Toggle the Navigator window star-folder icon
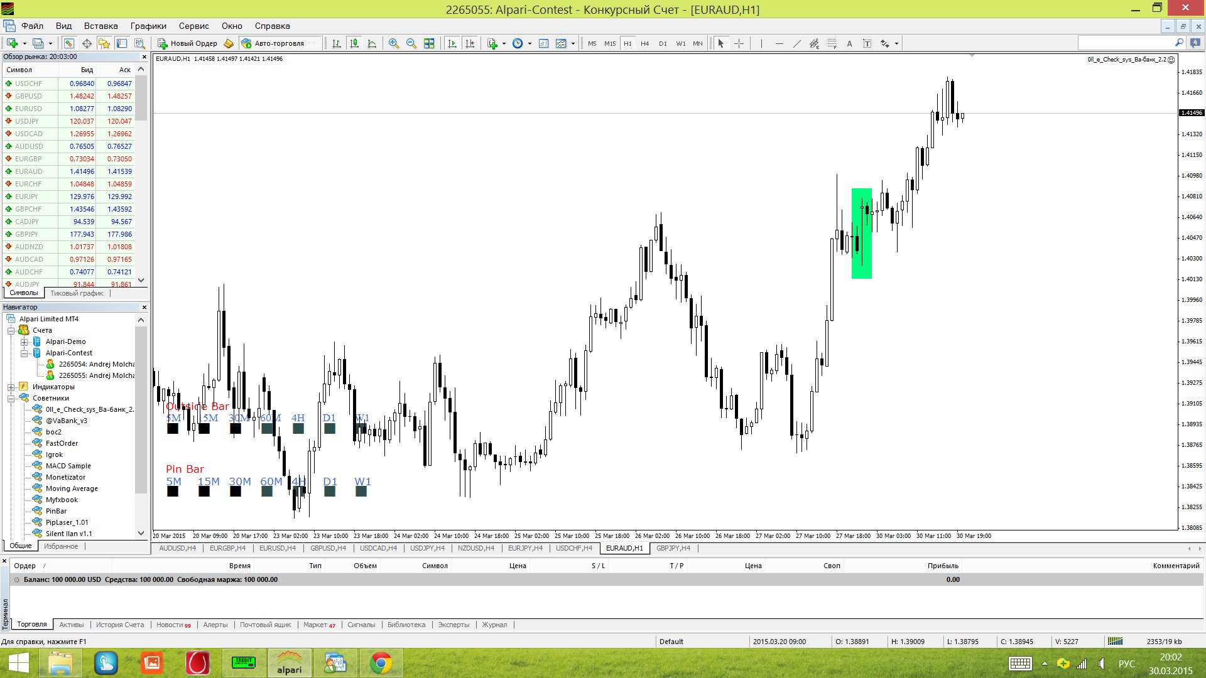The height and width of the screenshot is (678, 1206). 104,43
